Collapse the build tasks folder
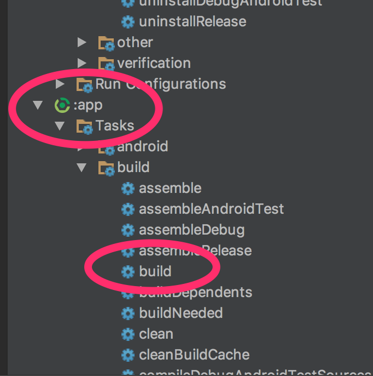373x376 pixels. (x=81, y=168)
